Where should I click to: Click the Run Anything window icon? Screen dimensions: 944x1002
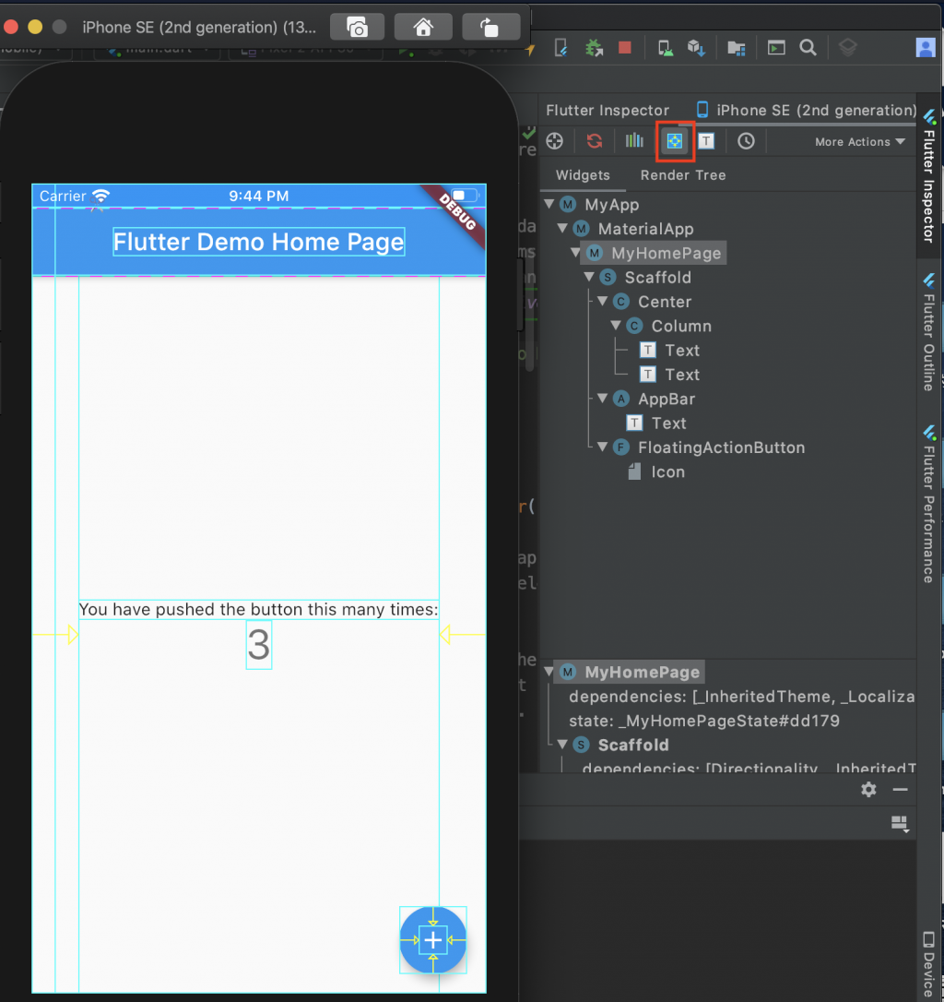(x=776, y=48)
